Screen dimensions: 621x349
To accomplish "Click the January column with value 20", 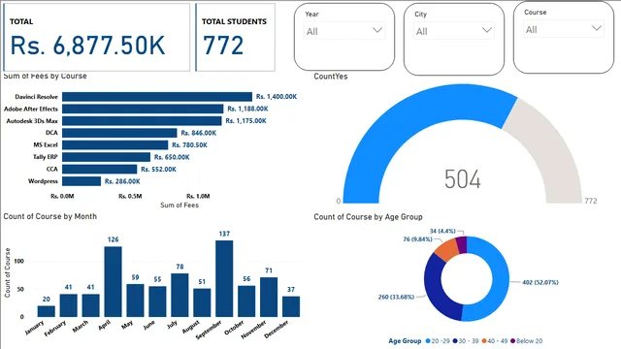I will (x=47, y=311).
